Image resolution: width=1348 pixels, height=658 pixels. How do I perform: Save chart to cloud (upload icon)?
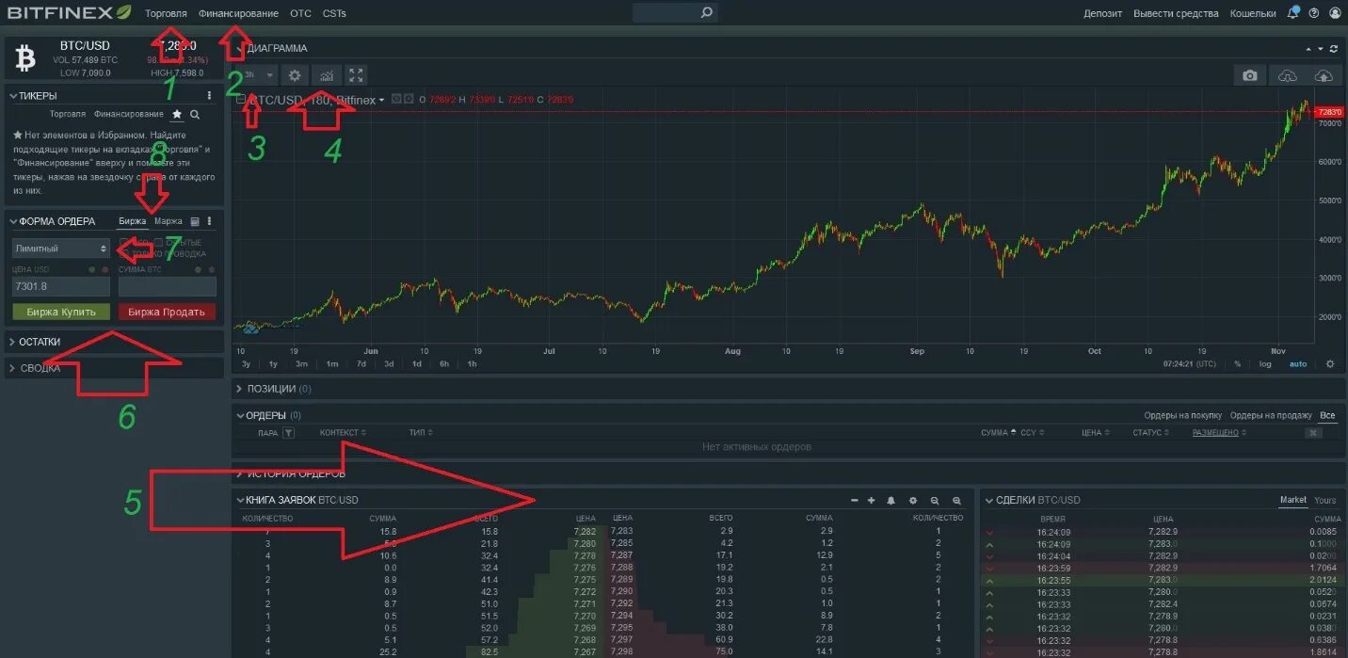tap(1323, 75)
